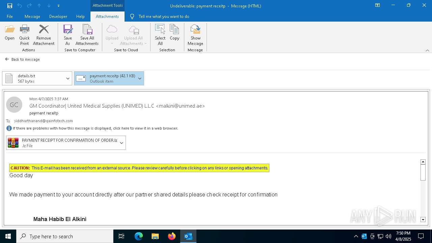432x243 pixels.
Task: Select the Attachments ribbon tab
Action: 107,17
